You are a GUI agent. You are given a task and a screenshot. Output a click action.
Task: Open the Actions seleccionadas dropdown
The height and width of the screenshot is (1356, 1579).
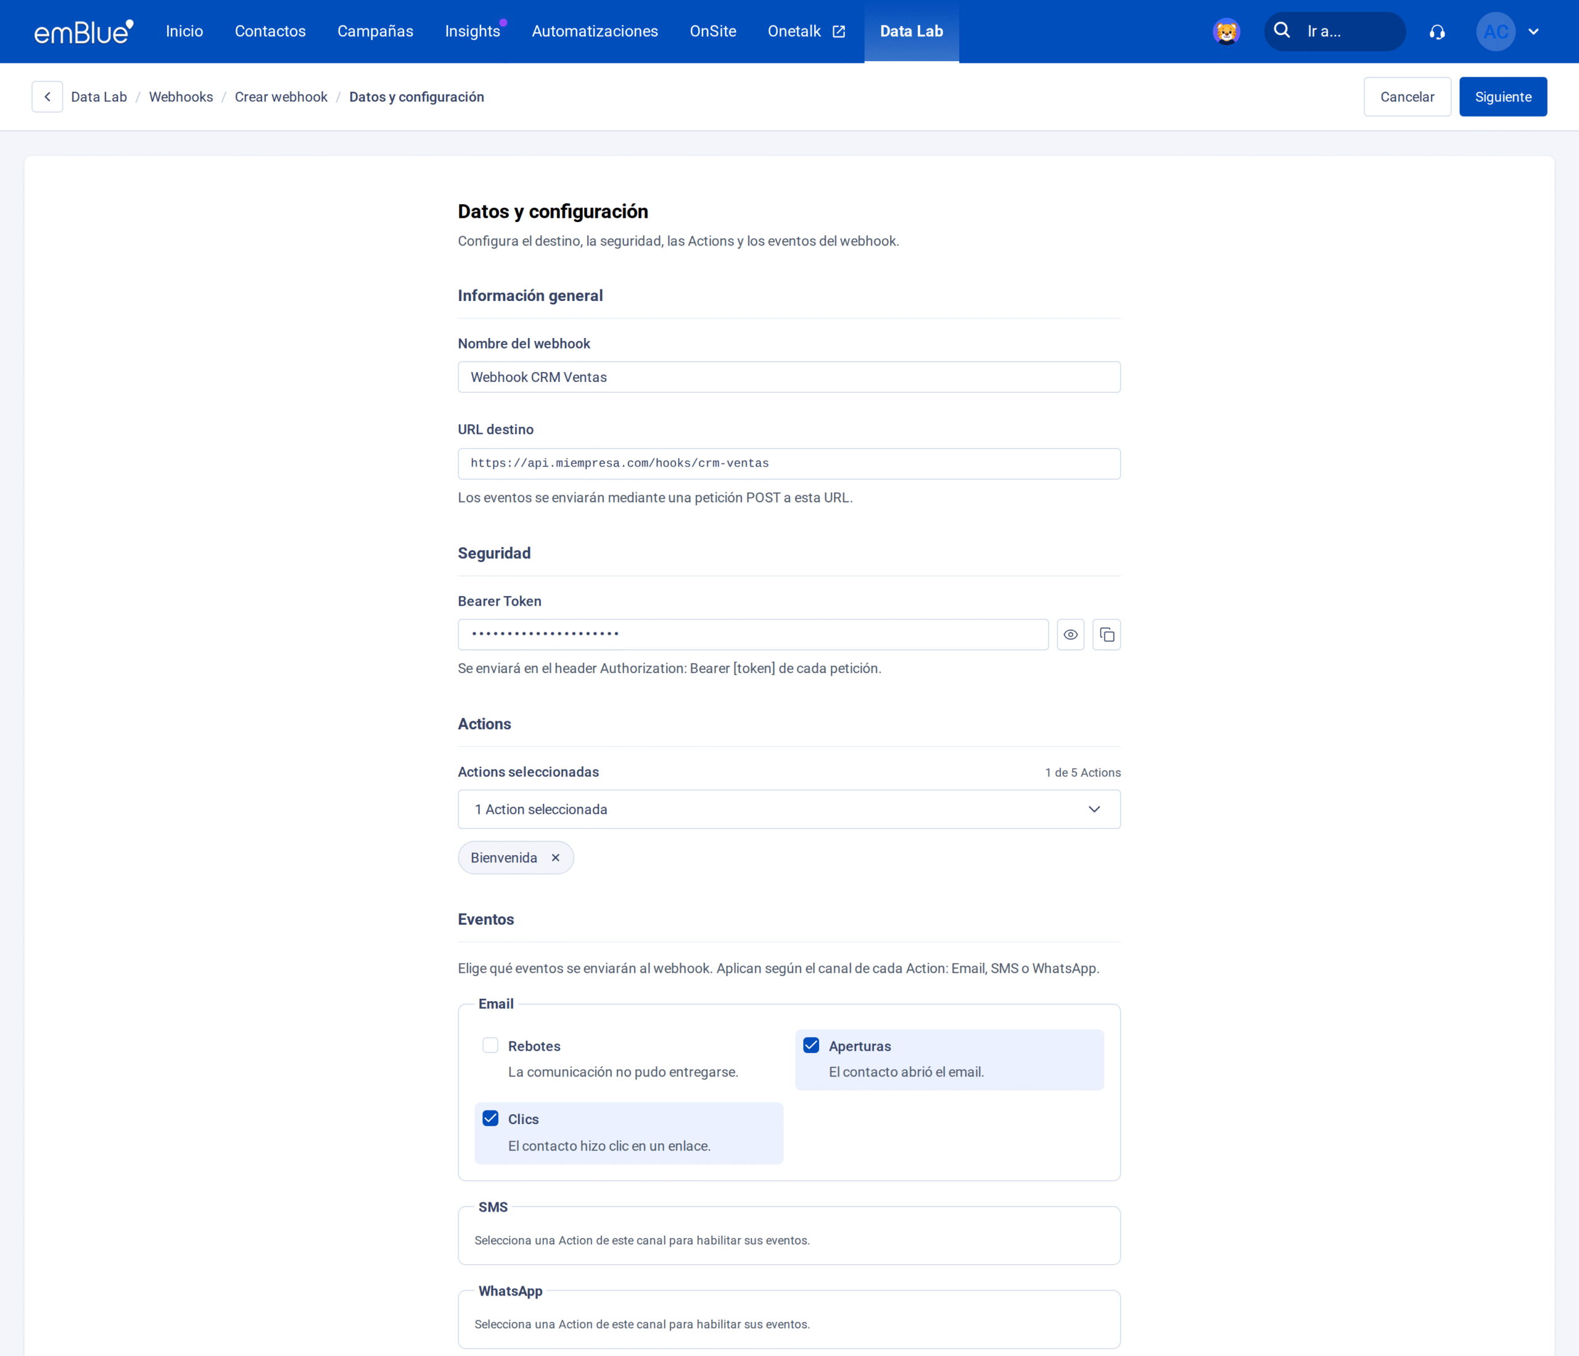click(x=789, y=809)
